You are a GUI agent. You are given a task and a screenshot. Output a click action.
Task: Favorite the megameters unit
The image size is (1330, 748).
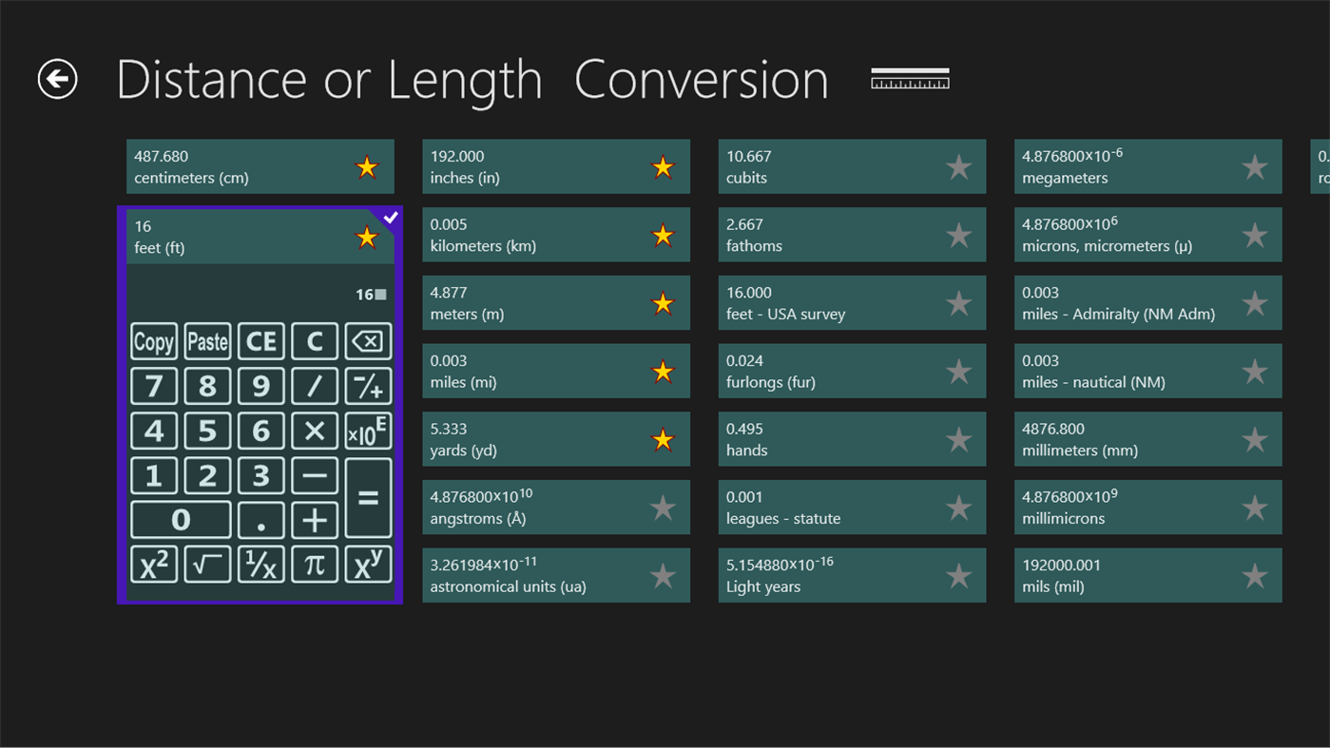[x=1254, y=166]
